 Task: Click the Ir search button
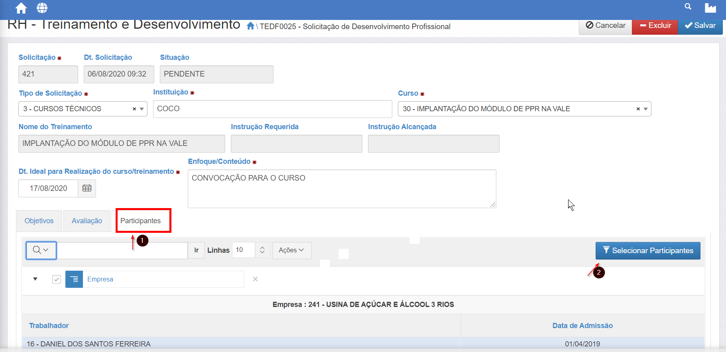pos(196,250)
